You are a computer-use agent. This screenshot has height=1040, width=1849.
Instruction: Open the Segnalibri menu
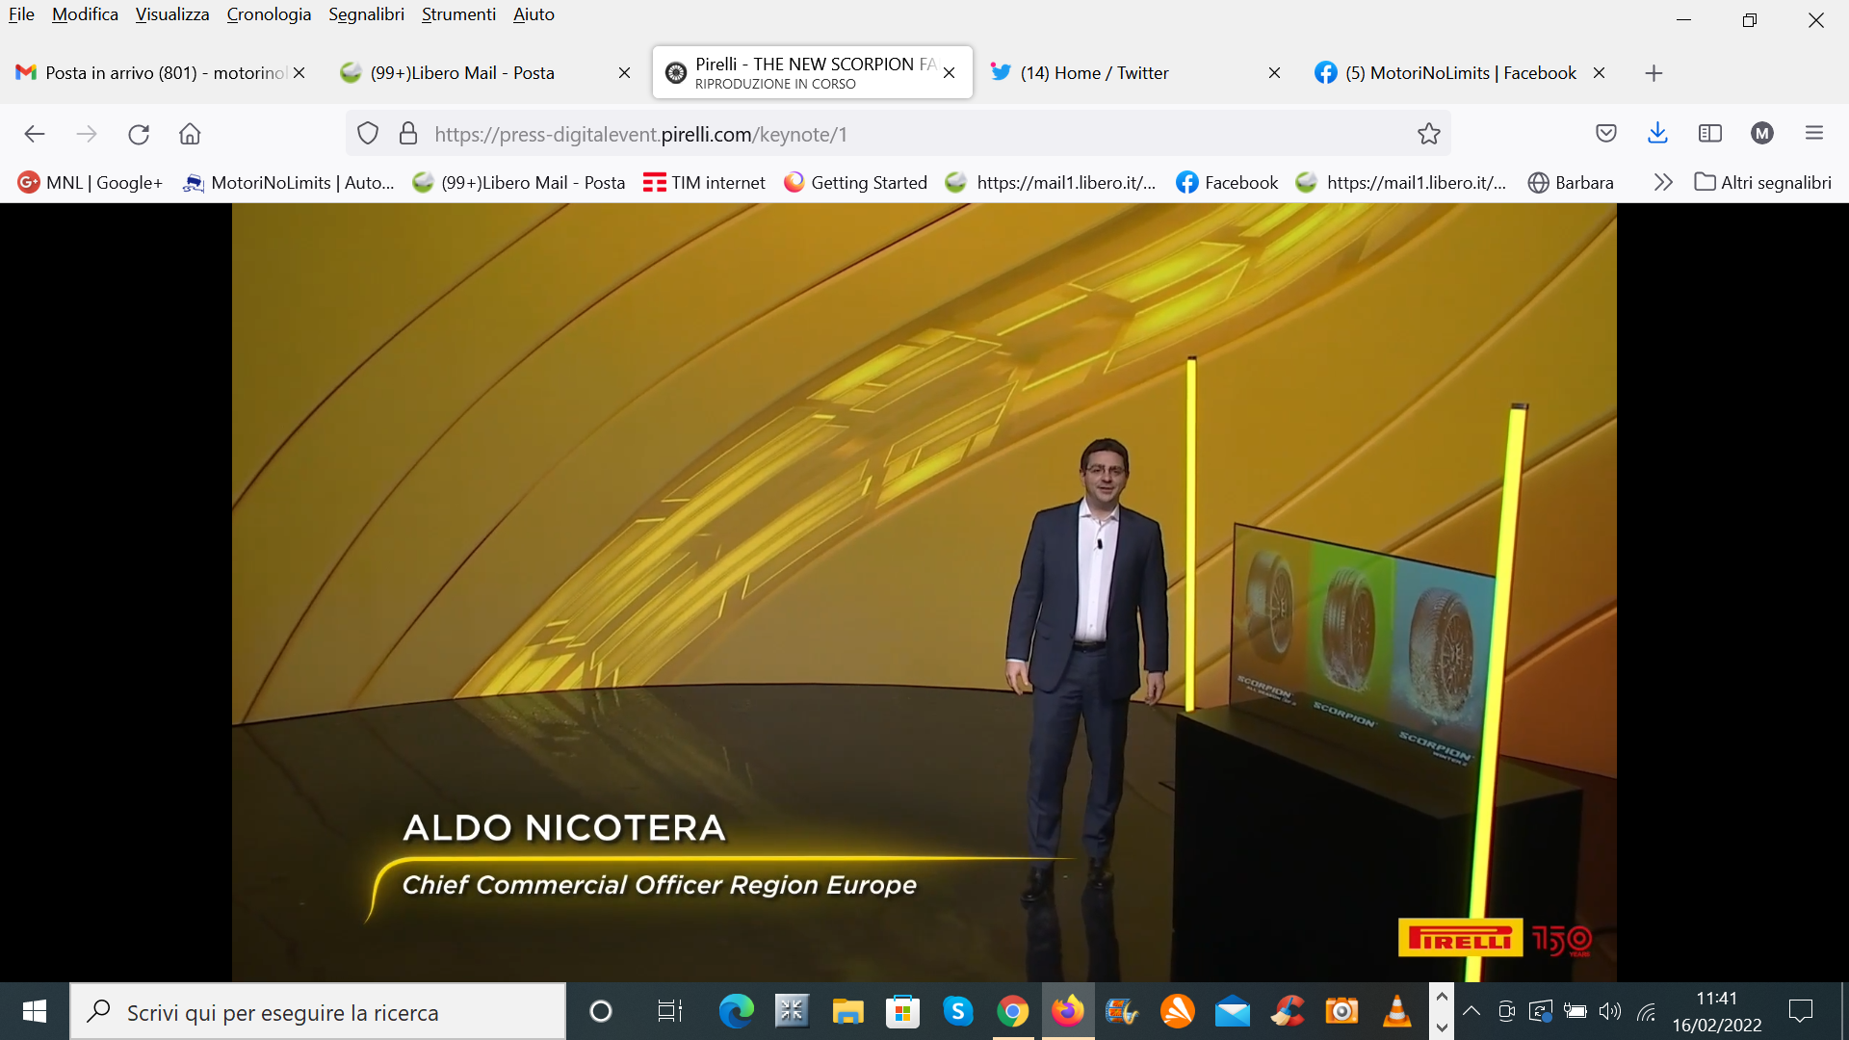366,14
